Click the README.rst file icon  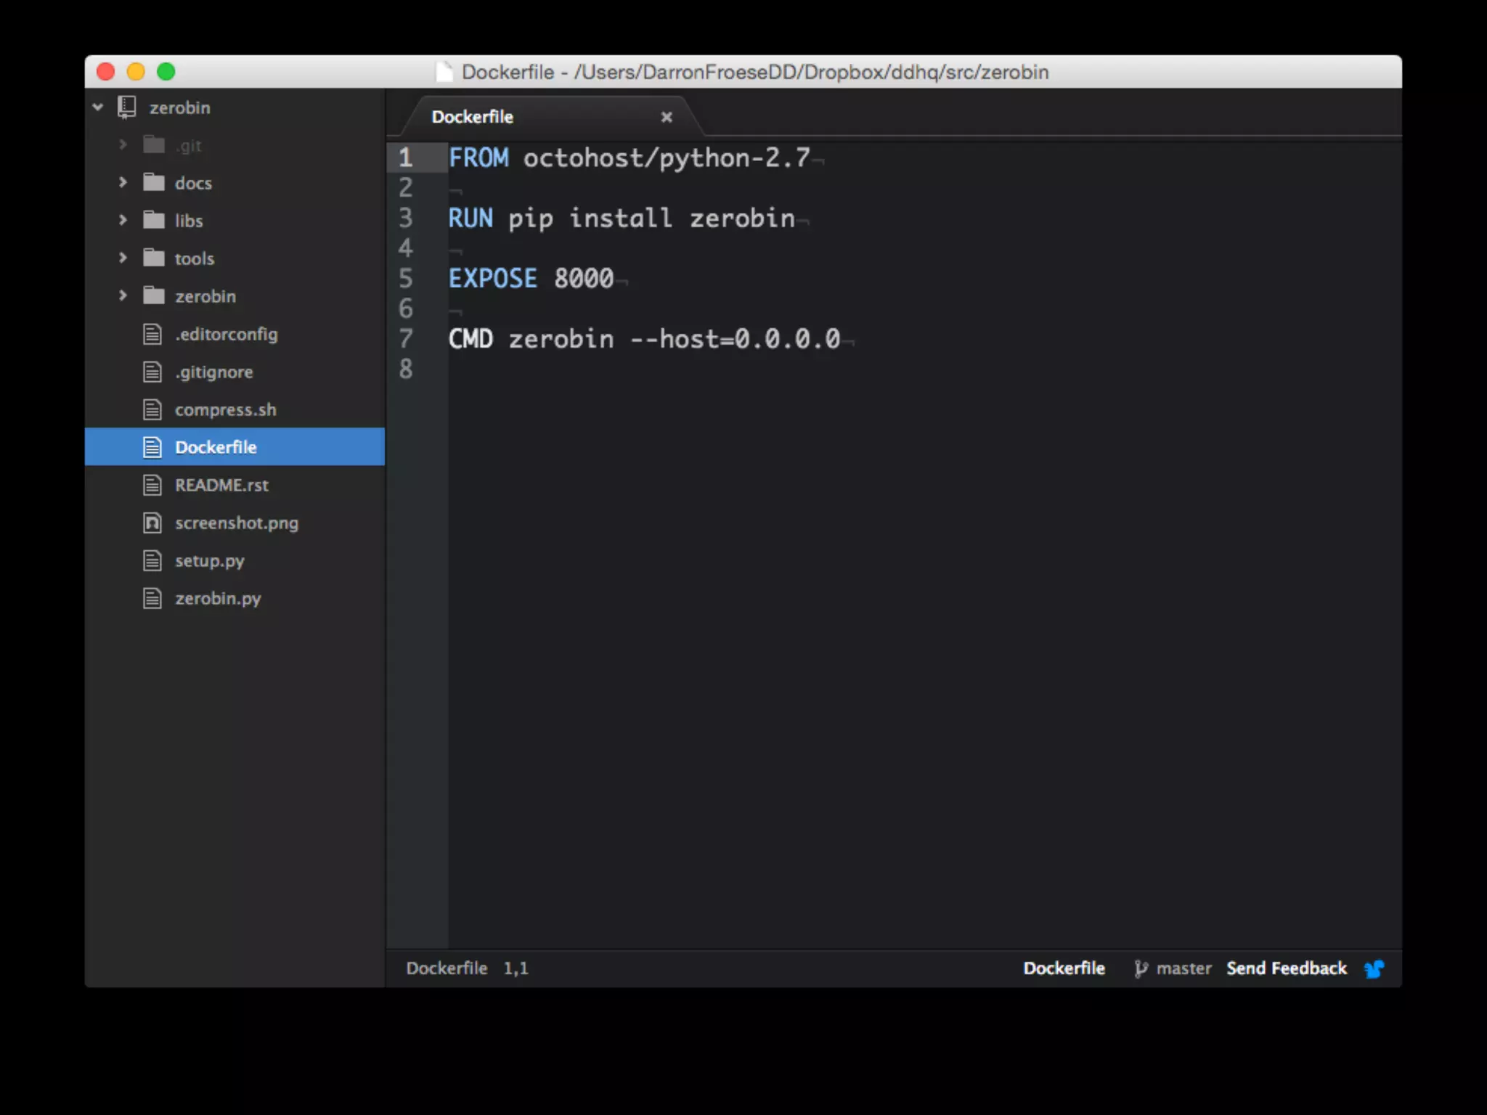(152, 485)
